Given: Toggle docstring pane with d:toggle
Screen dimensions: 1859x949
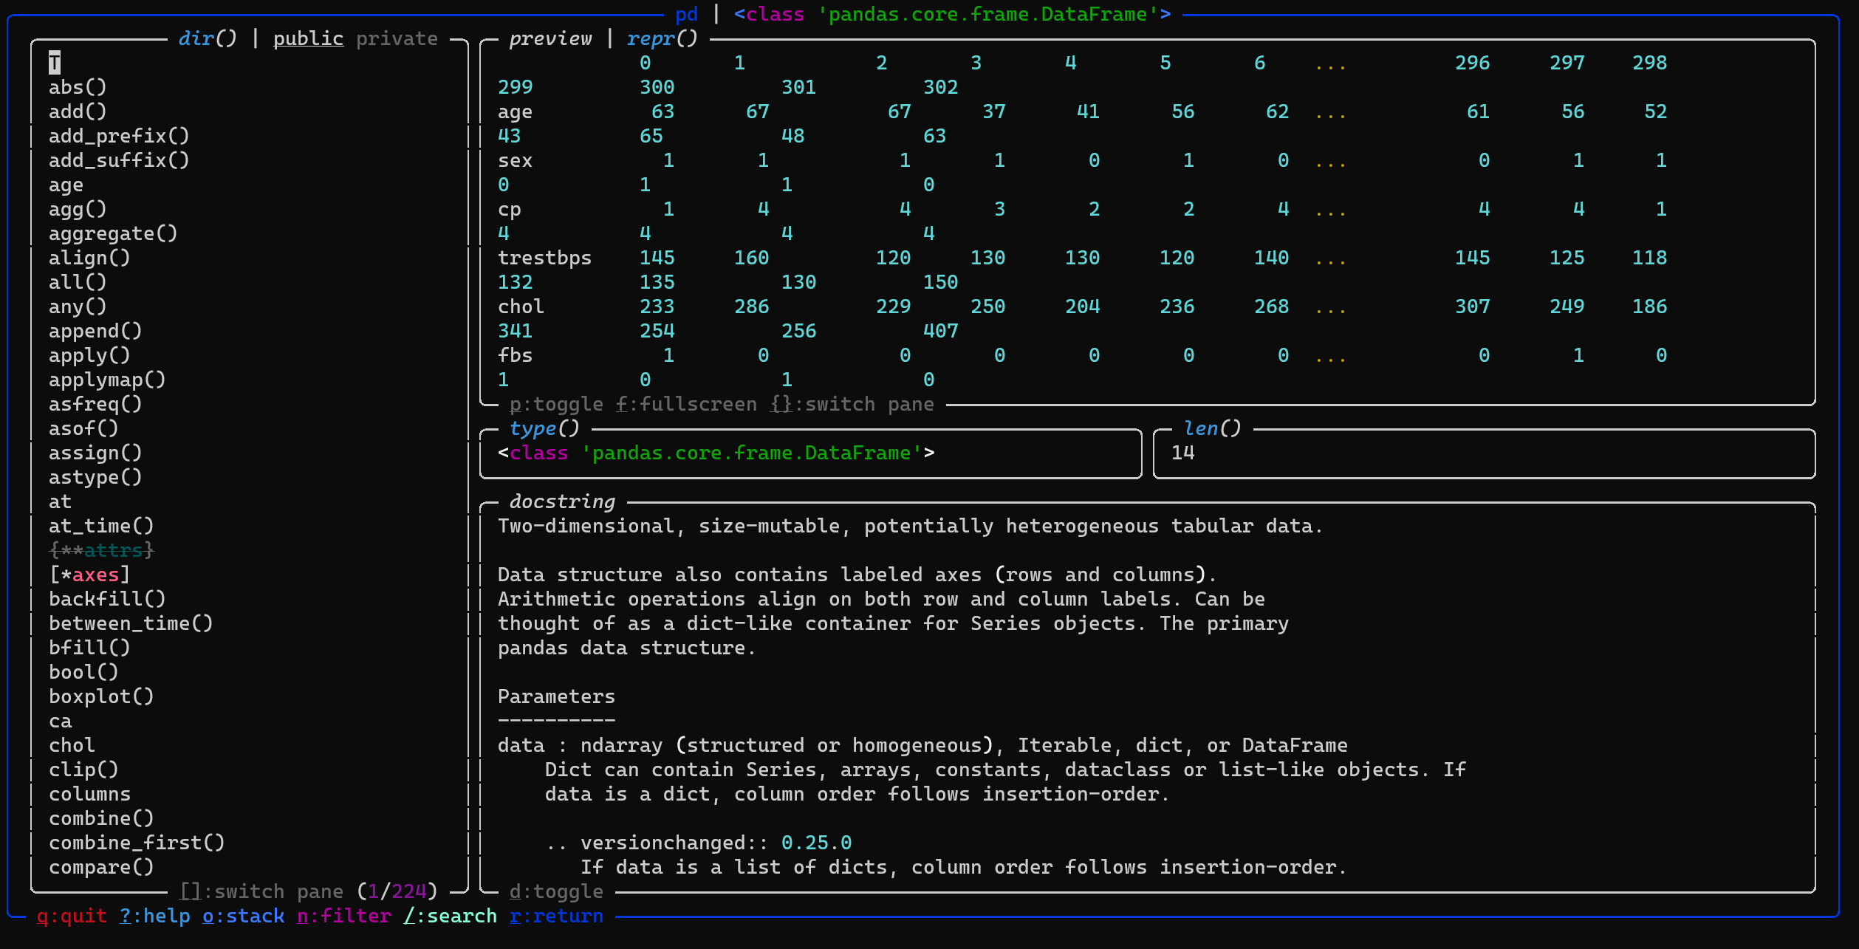Looking at the screenshot, I should 556,891.
